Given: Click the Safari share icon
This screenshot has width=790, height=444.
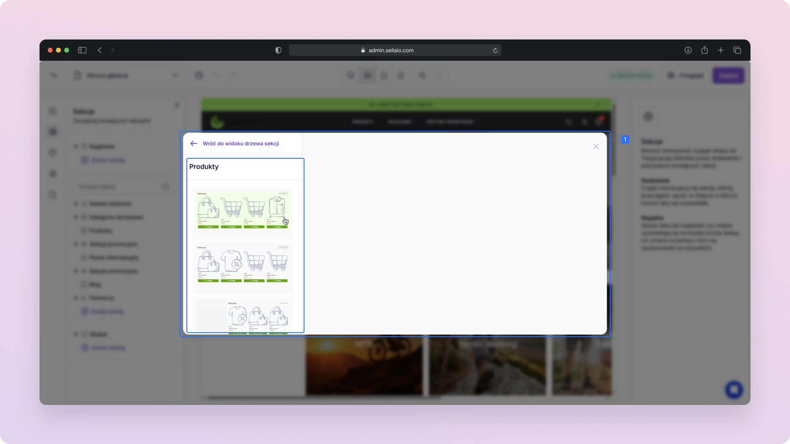Looking at the screenshot, I should click(704, 50).
